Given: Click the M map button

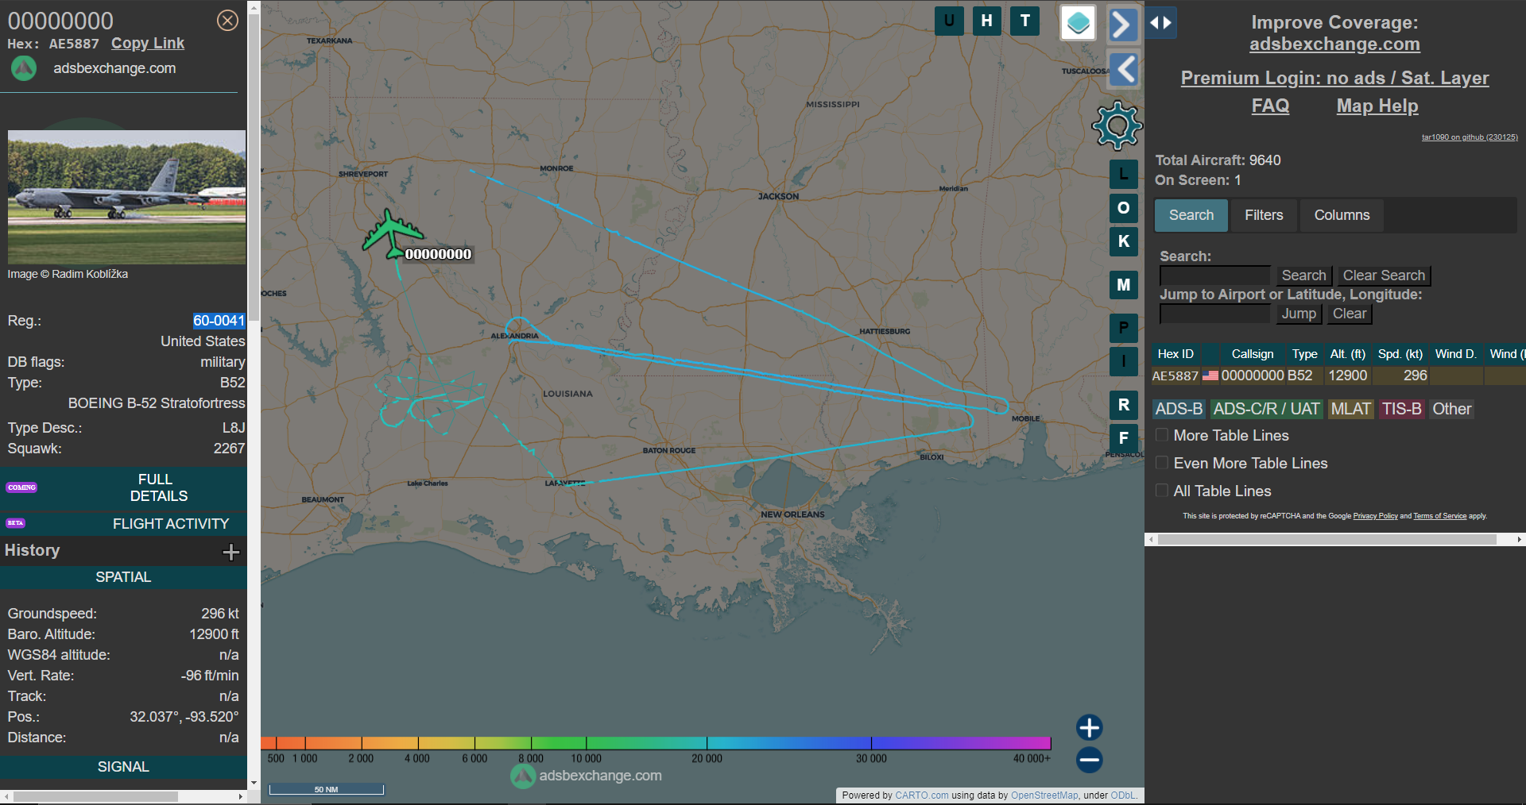Looking at the screenshot, I should click(1123, 284).
